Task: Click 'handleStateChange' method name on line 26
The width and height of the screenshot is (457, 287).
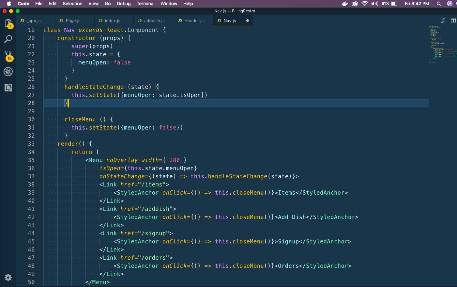Action: (x=94, y=87)
